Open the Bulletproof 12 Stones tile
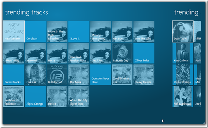 (57, 75)
